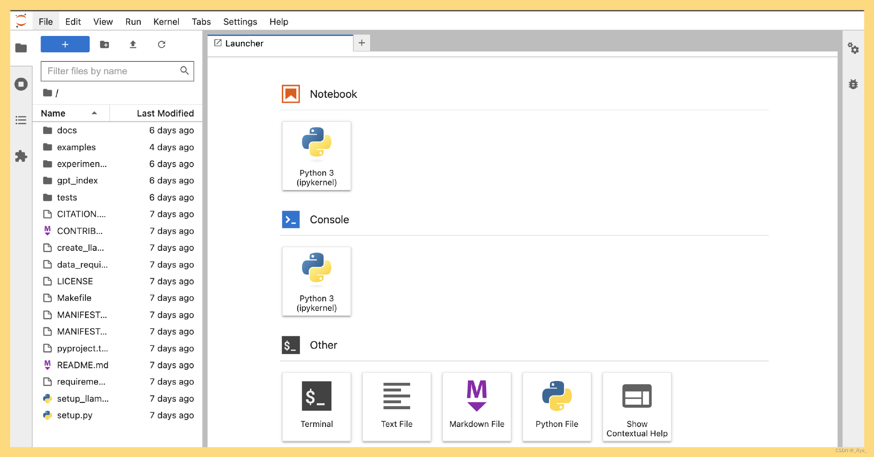Select the tests folder
Image resolution: width=874 pixels, height=457 pixels.
point(117,198)
